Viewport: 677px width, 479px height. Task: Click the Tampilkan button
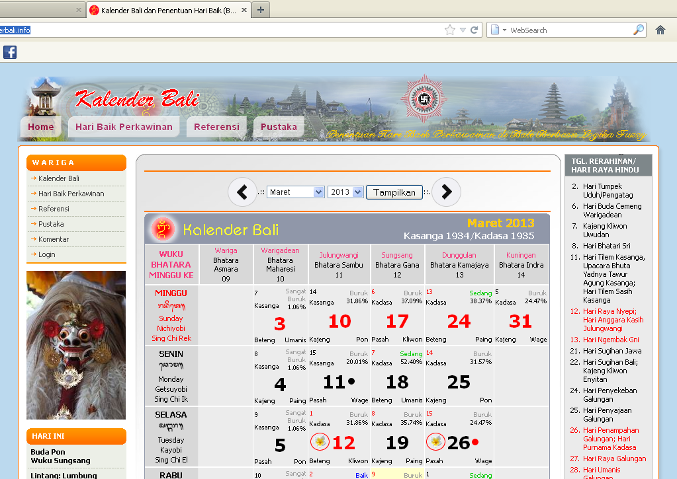click(x=394, y=192)
